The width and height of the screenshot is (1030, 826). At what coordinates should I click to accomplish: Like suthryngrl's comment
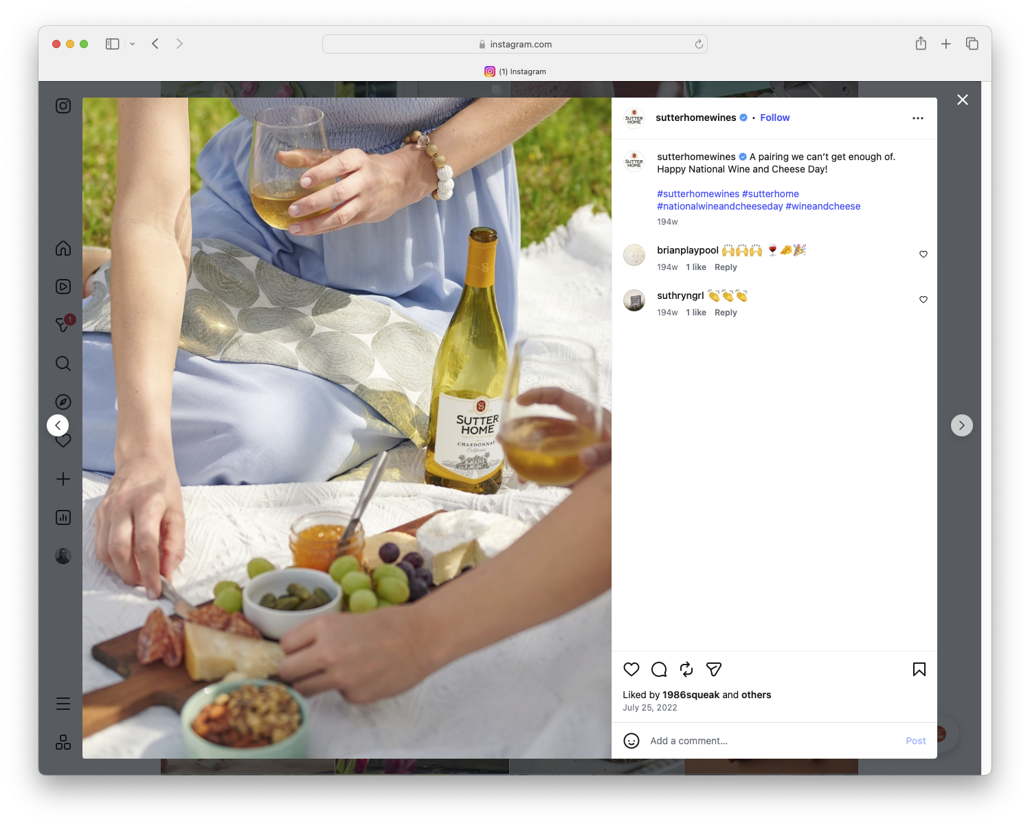923,300
